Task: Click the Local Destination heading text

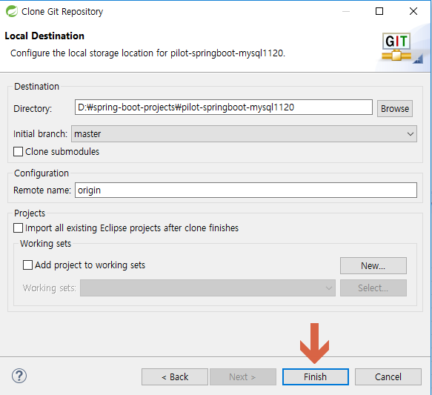Action: (x=44, y=36)
